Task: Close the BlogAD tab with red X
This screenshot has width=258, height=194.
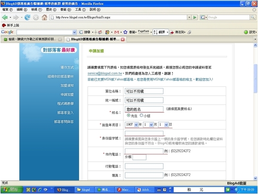Action: click(x=123, y=39)
